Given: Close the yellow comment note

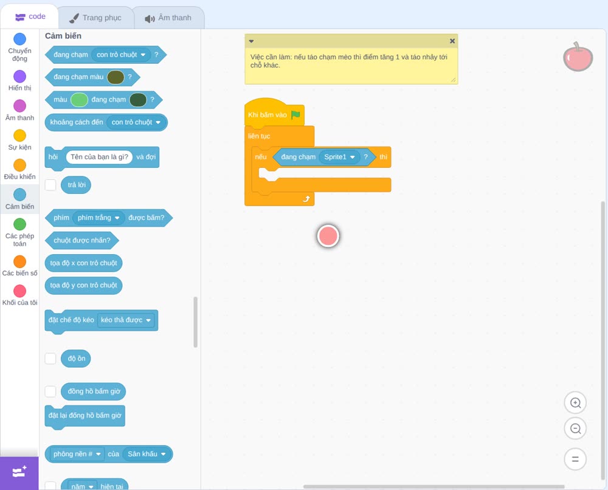Looking at the screenshot, I should (x=452, y=41).
